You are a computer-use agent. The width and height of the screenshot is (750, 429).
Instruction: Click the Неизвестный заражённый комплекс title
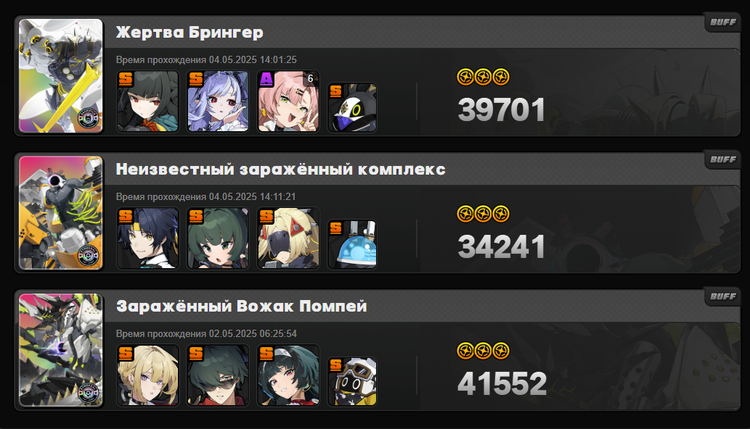(281, 170)
